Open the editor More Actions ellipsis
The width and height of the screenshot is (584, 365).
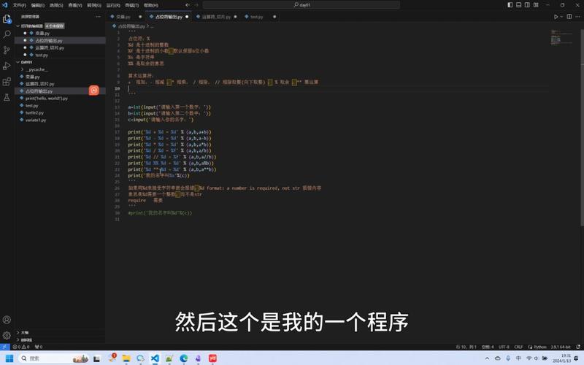point(577,17)
